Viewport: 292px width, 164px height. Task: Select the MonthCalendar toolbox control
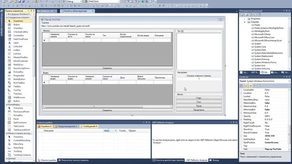(21, 61)
